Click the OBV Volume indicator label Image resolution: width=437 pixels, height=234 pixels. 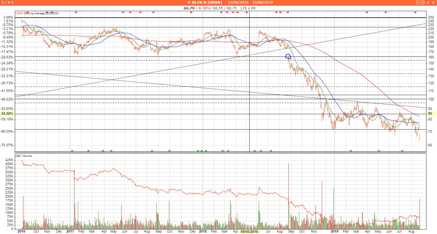(24, 156)
